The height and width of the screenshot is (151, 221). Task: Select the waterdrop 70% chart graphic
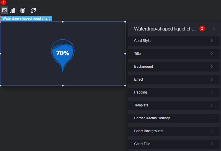point(63,56)
